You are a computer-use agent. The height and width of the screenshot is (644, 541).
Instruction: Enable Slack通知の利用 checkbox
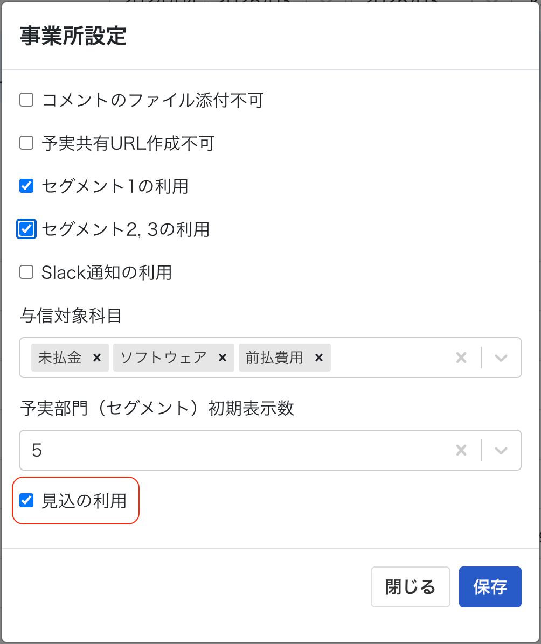point(26,272)
